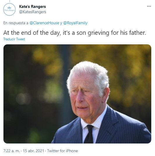Open the attached photo of the man
The image size is (155, 156).
coord(77,94)
